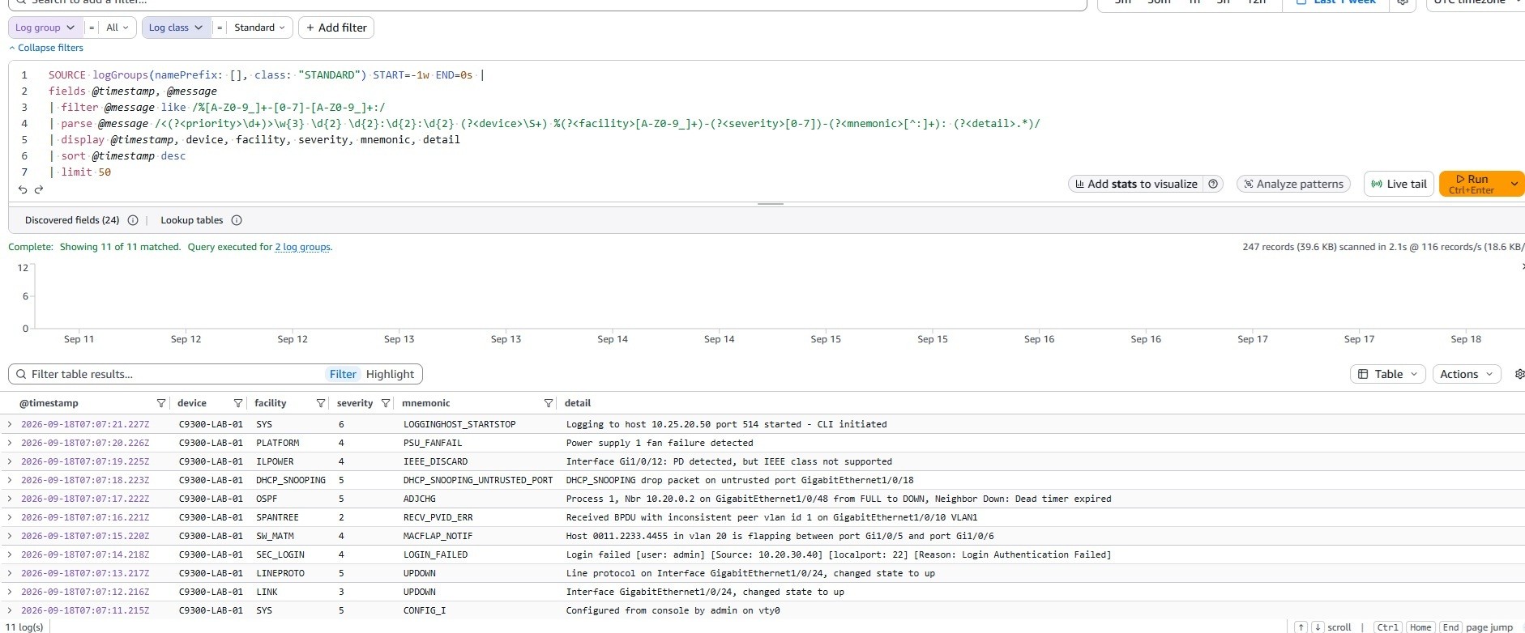Click the severity column filter icon
1525x633 pixels.
(x=386, y=403)
